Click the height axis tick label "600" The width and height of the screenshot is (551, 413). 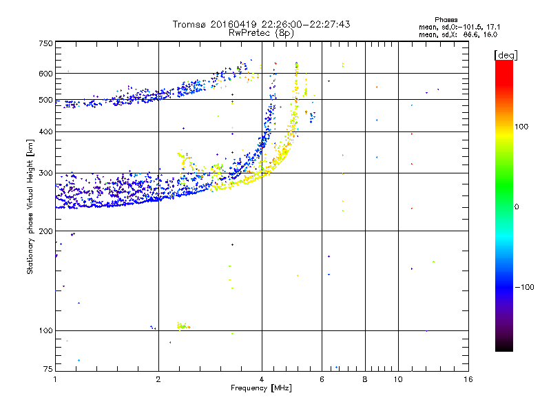coord(45,74)
